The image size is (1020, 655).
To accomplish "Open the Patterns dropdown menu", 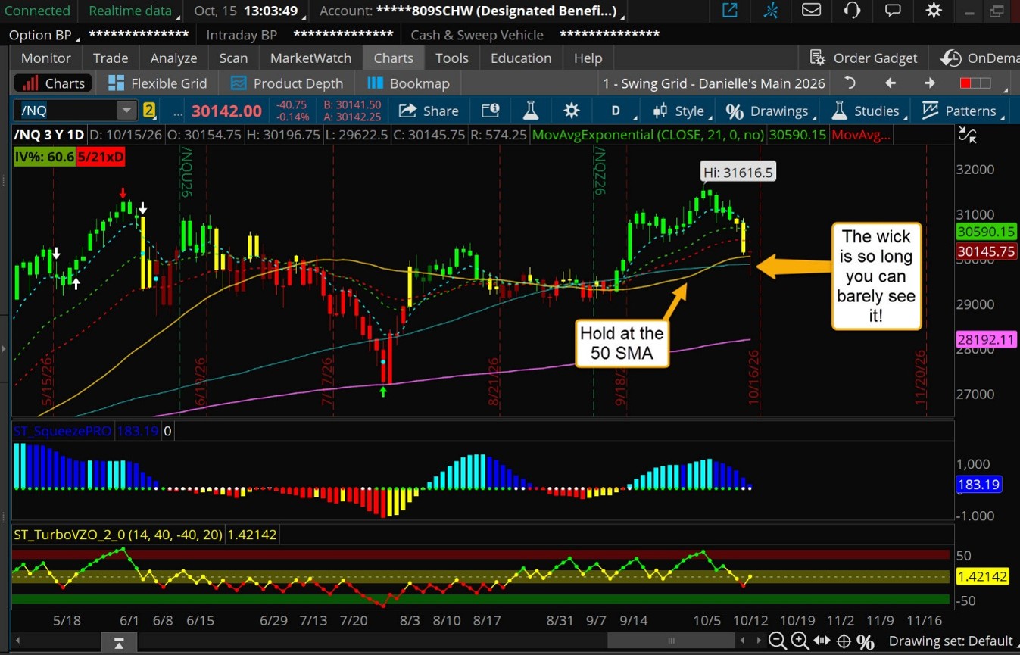I will tap(962, 111).
